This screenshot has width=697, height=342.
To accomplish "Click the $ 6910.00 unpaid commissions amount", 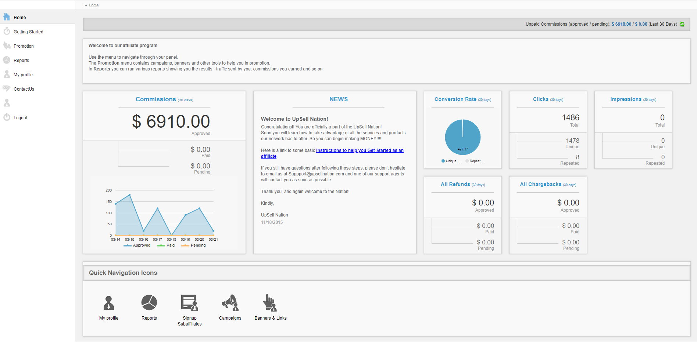I will (621, 24).
